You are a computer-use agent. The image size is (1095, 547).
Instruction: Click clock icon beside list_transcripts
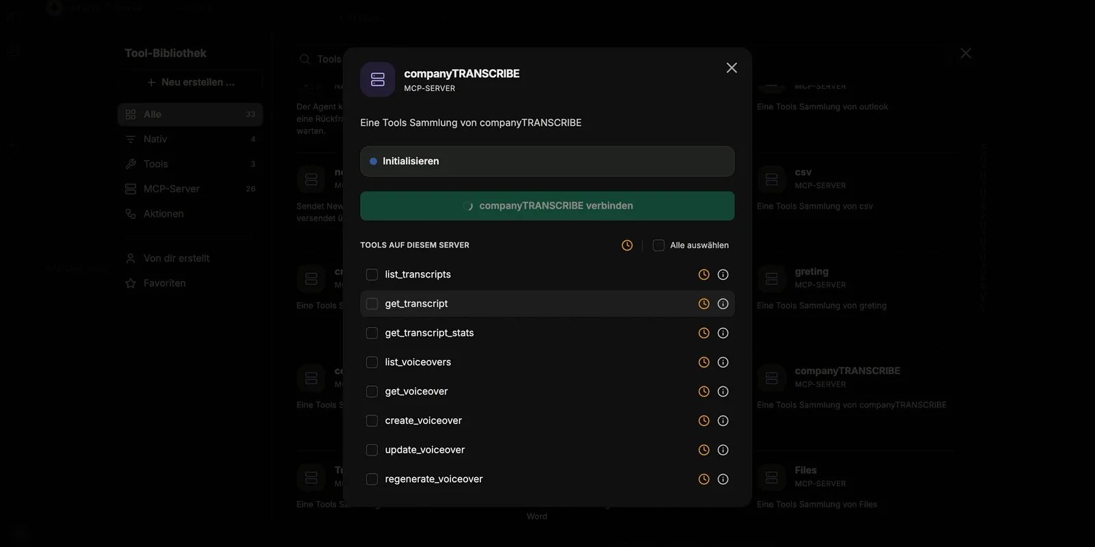[x=704, y=274]
